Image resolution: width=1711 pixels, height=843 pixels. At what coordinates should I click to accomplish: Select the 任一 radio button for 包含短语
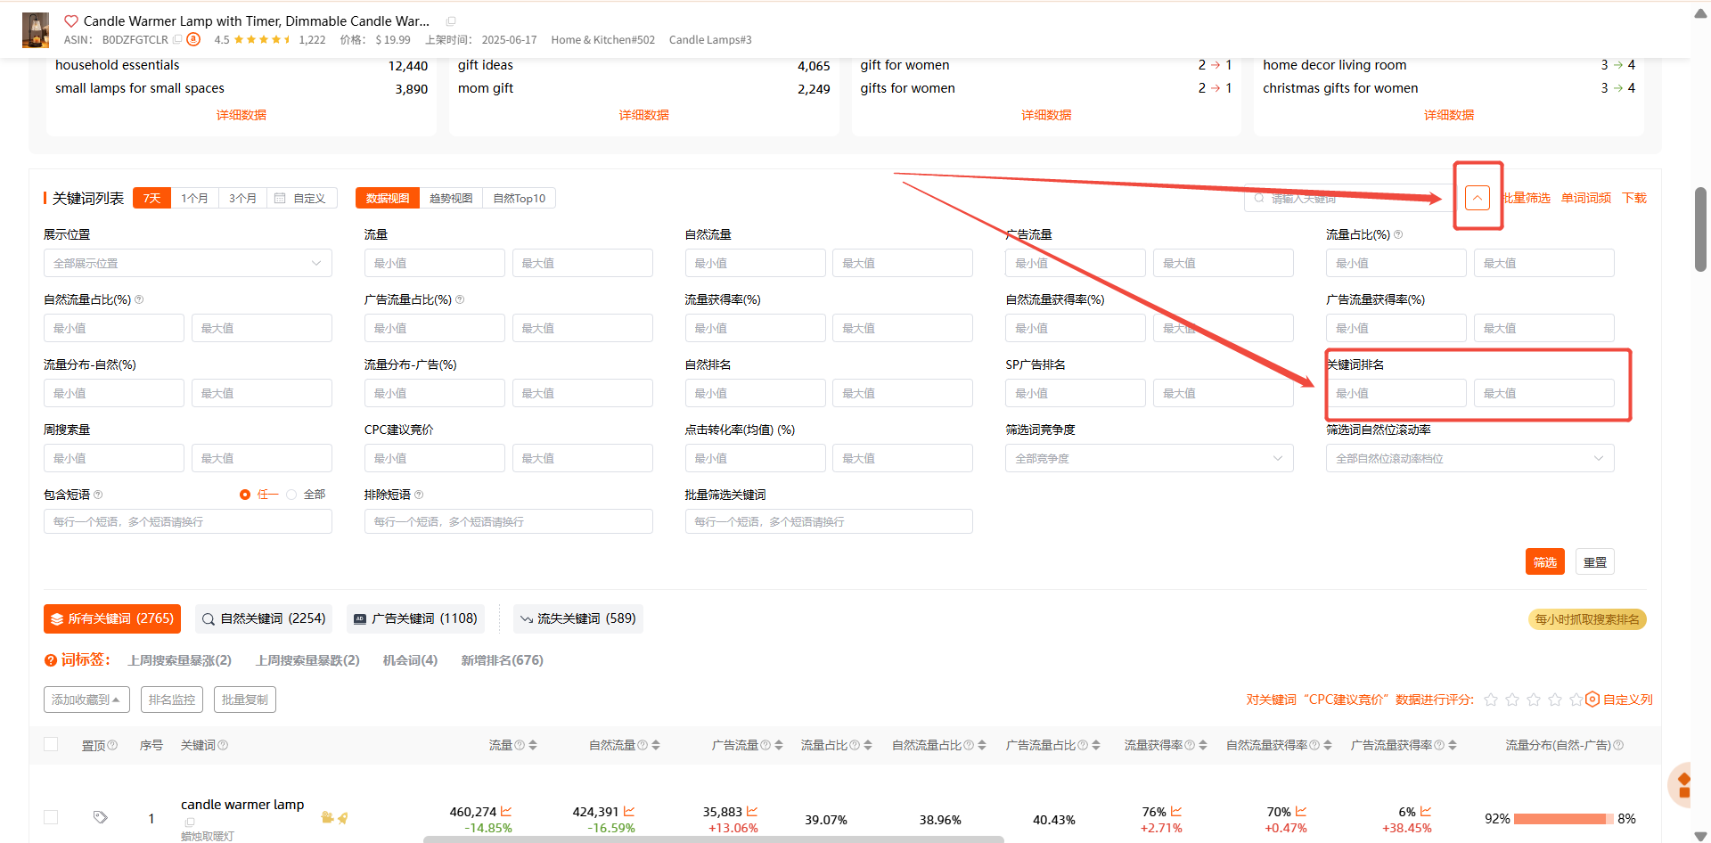pos(245,495)
